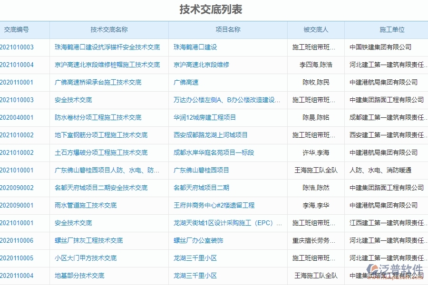
Task: View 广佛高速桥梁承台施工技术交底
Action: pyautogui.click(x=101, y=82)
